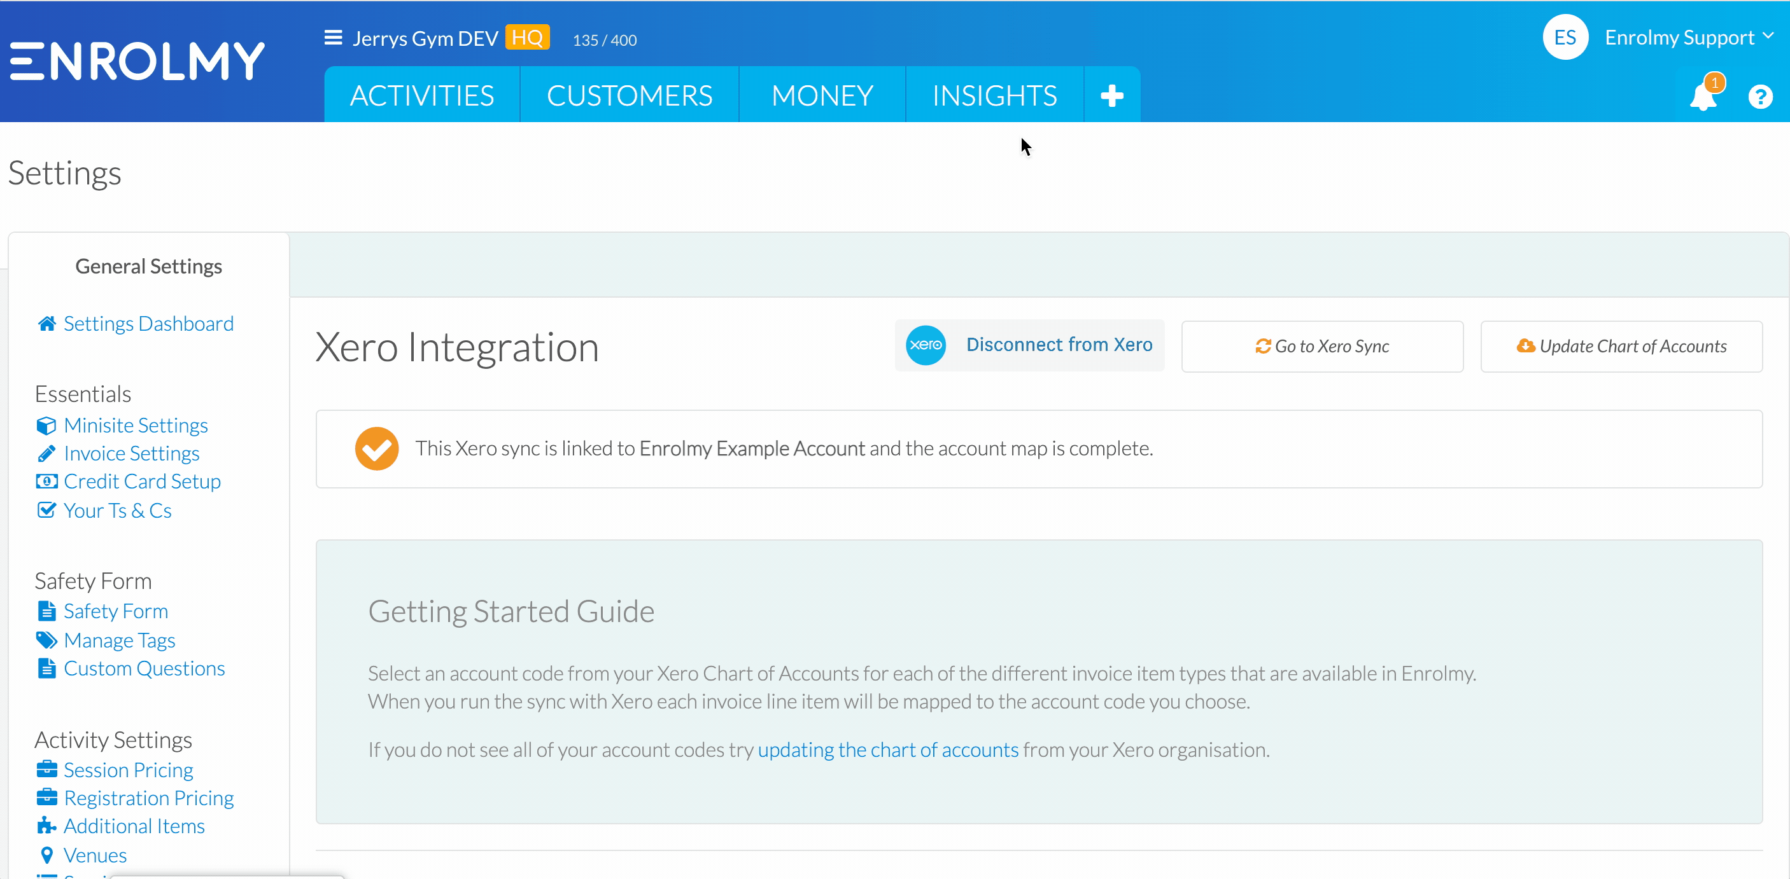
Task: Expand the Enrolmy Support user dropdown
Action: point(1689,38)
